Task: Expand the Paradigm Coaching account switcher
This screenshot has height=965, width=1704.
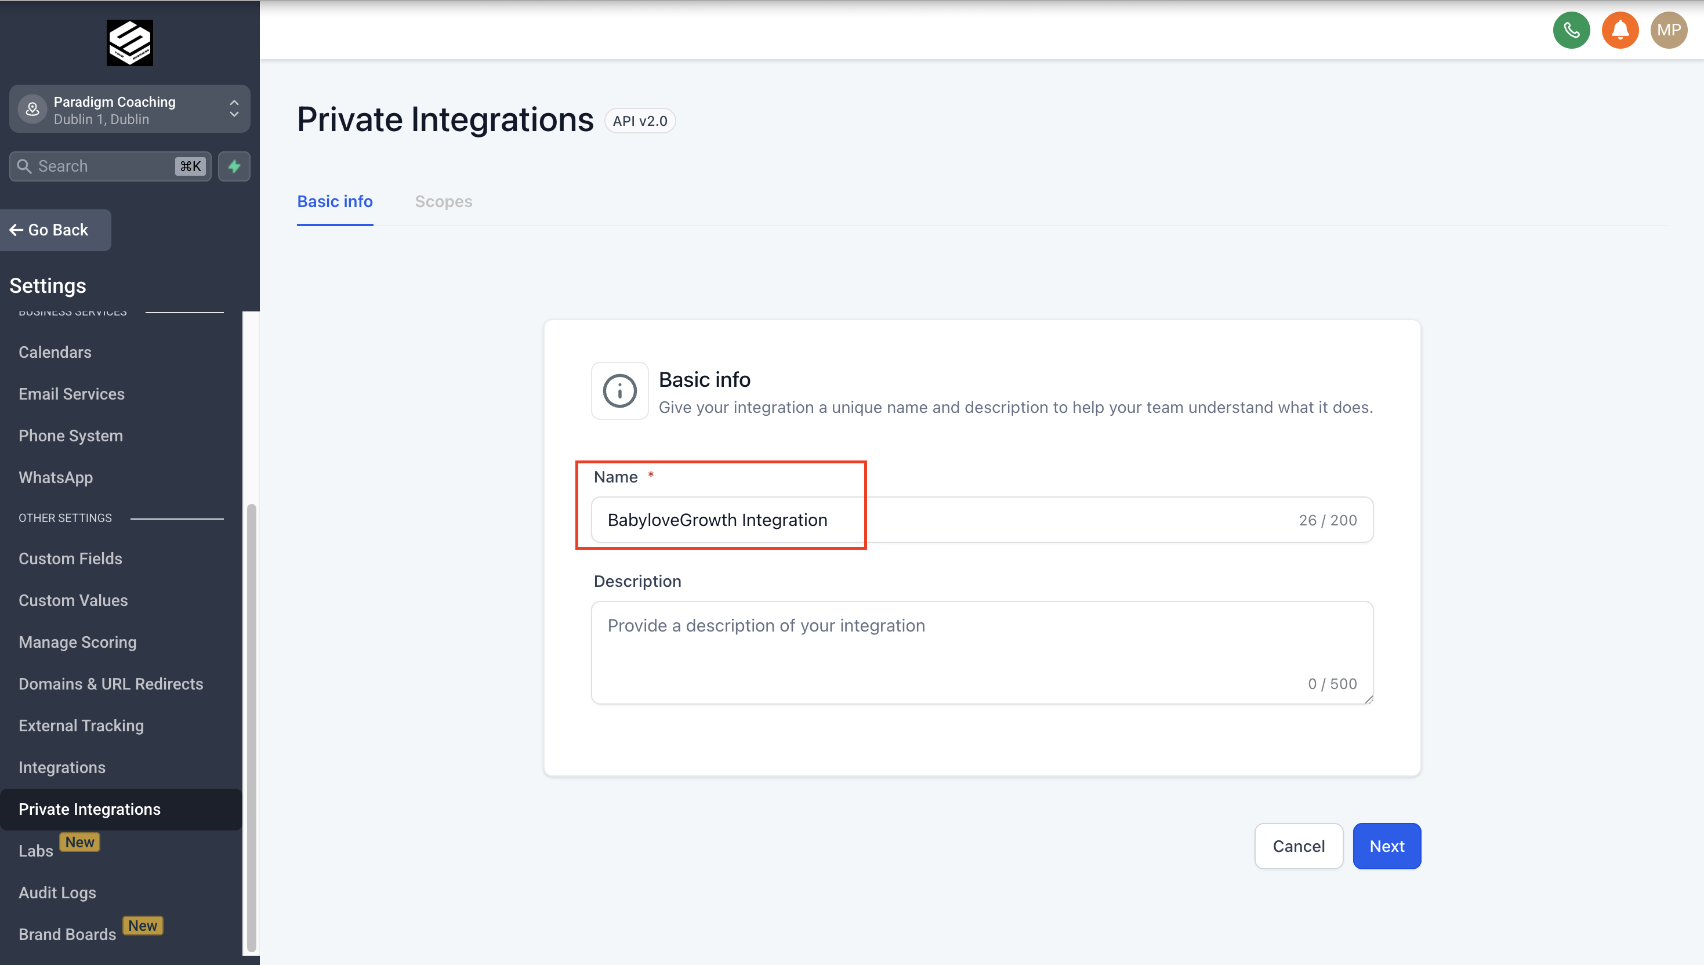Action: click(x=233, y=108)
